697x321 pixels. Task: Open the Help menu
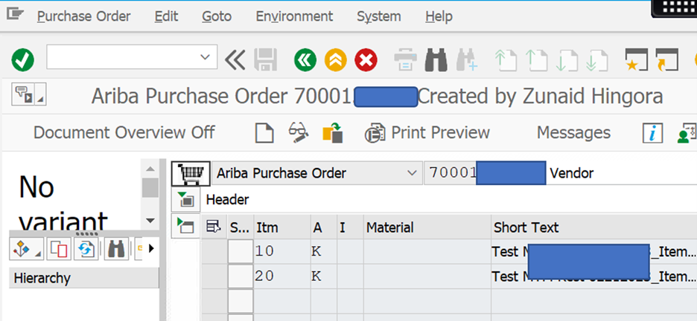point(439,16)
